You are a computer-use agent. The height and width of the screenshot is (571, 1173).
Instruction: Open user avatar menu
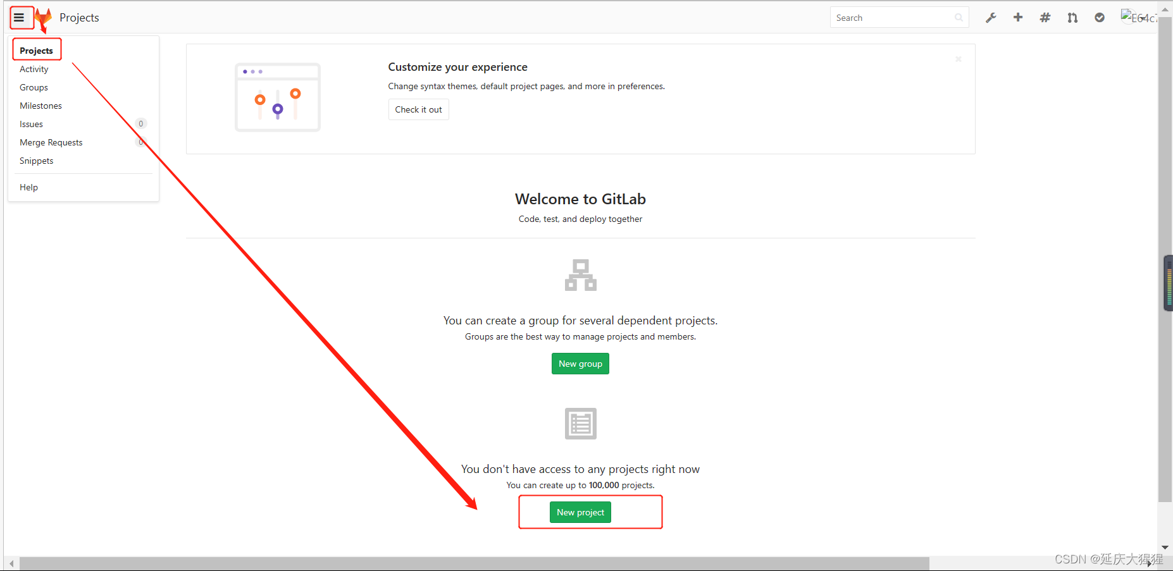click(1138, 17)
